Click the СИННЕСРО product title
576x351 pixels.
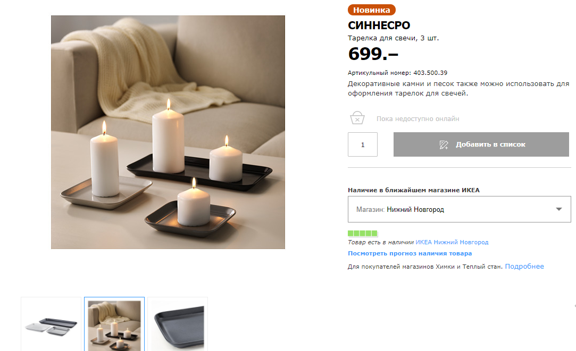379,25
